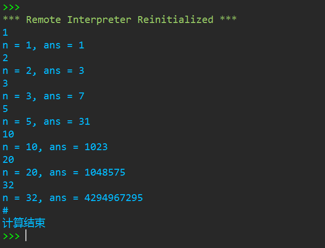Image resolution: width=325 pixels, height=248 pixels.
Task: Click the line "n = 3, ans = 7"
Action: point(43,96)
